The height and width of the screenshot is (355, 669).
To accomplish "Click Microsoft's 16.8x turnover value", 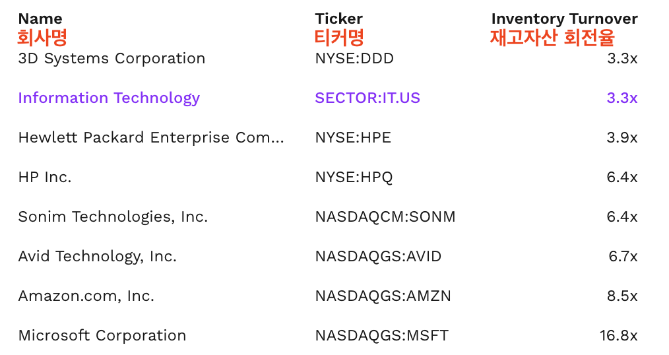I will tap(618, 335).
